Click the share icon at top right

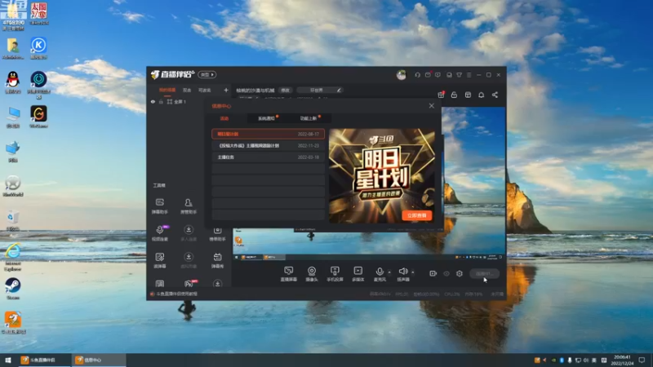click(495, 95)
